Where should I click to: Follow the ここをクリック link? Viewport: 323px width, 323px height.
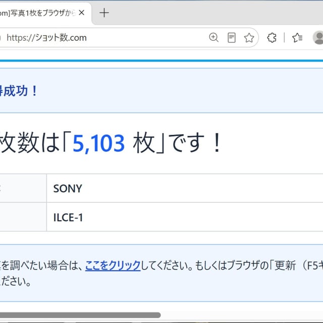coord(113,265)
